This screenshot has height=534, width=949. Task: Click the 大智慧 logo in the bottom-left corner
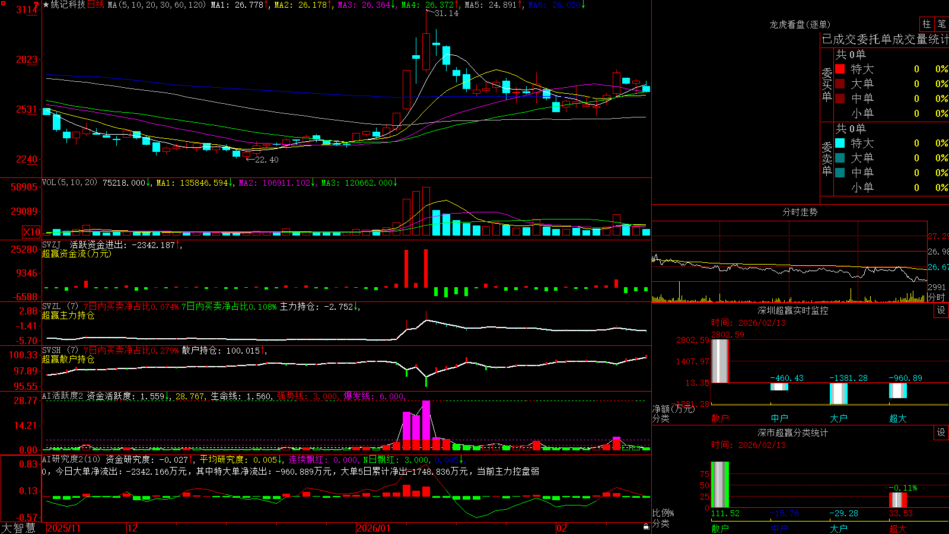coord(18,527)
